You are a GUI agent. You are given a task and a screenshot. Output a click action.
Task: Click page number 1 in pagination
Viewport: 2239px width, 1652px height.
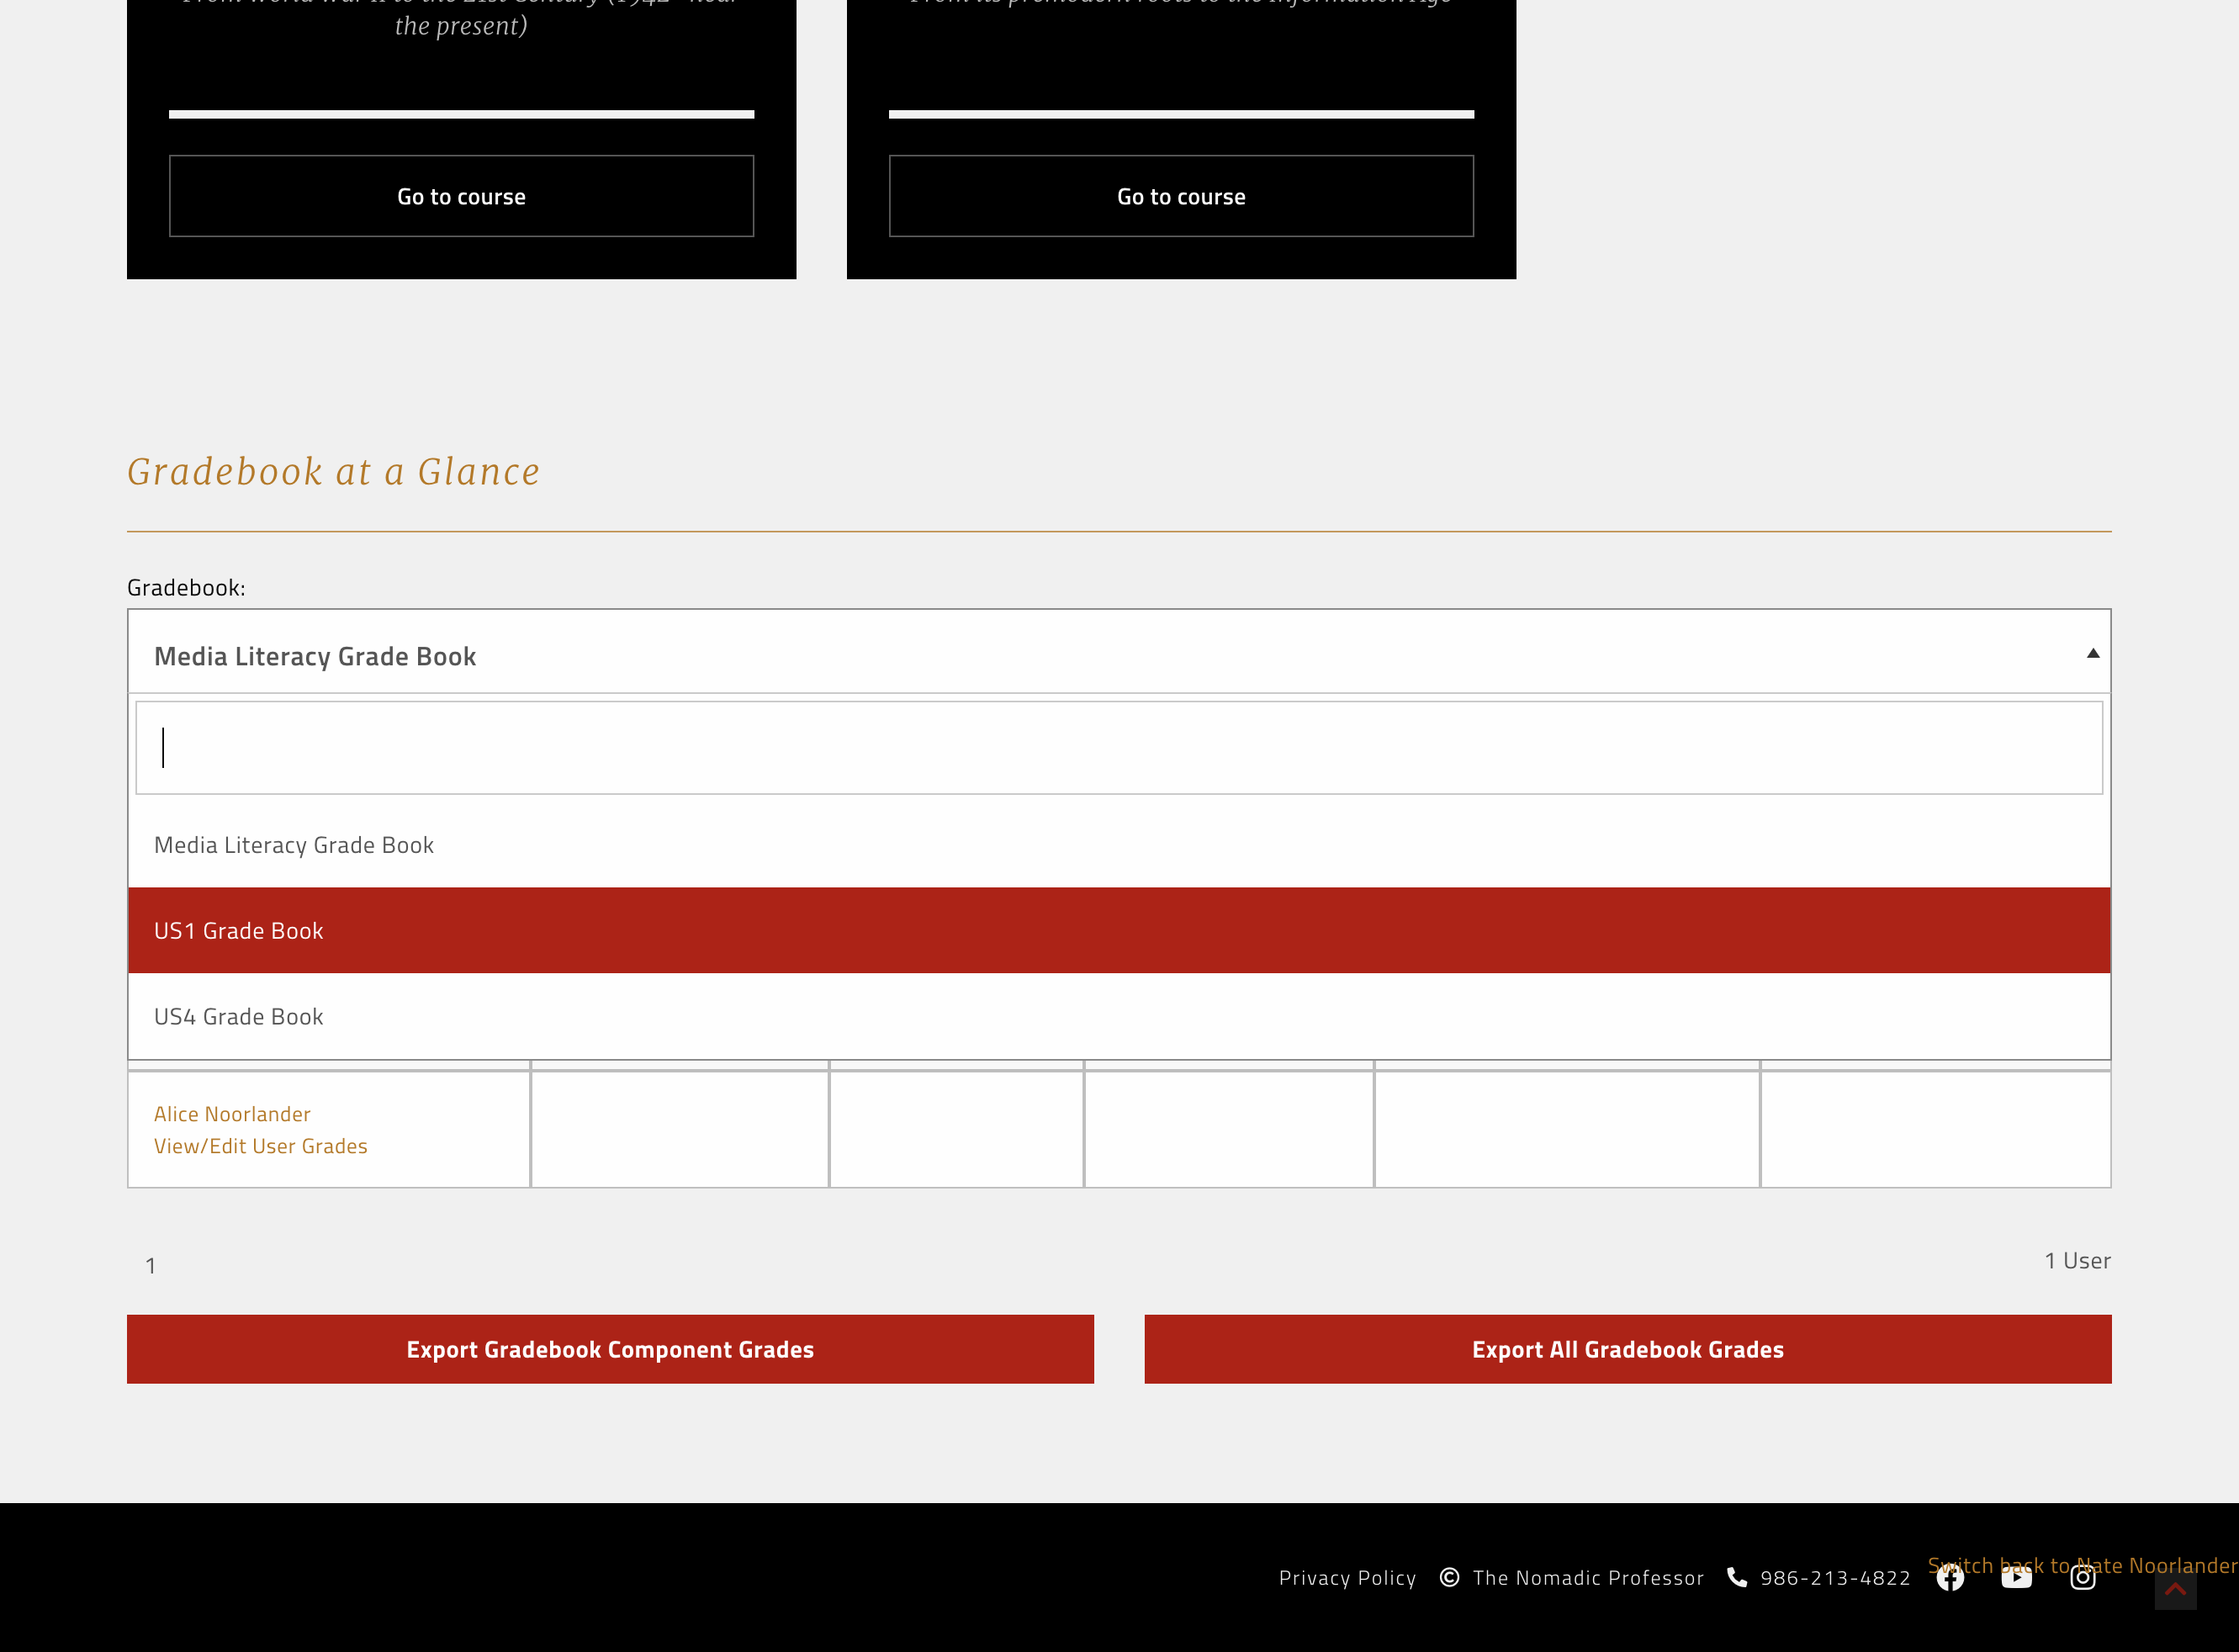pyautogui.click(x=150, y=1266)
